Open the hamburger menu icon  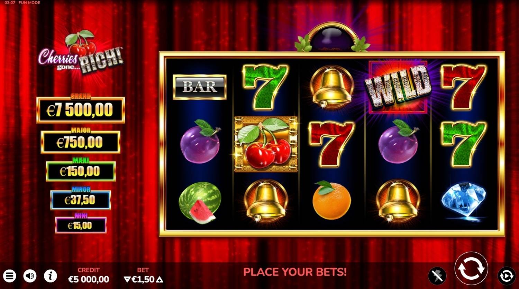[x=10, y=276]
